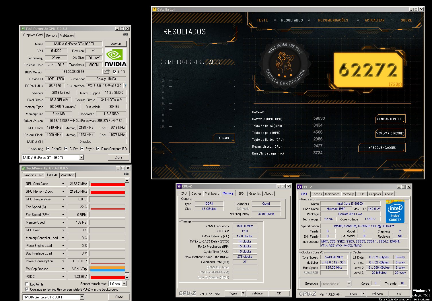Open the PerfCap Reason sensor dropdown
The width and height of the screenshot is (432, 301).
63,269
